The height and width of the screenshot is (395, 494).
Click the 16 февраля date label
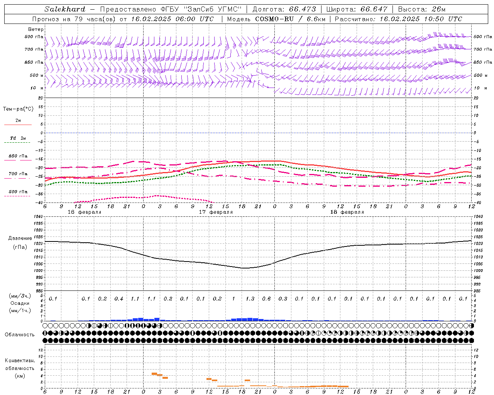tap(85, 212)
